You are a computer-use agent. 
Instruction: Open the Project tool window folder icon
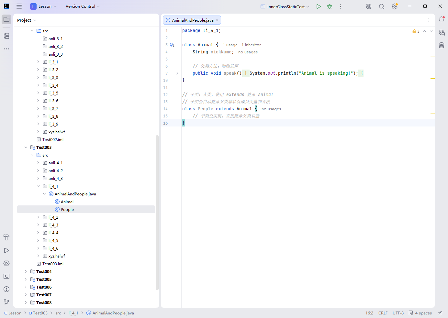coord(6,19)
